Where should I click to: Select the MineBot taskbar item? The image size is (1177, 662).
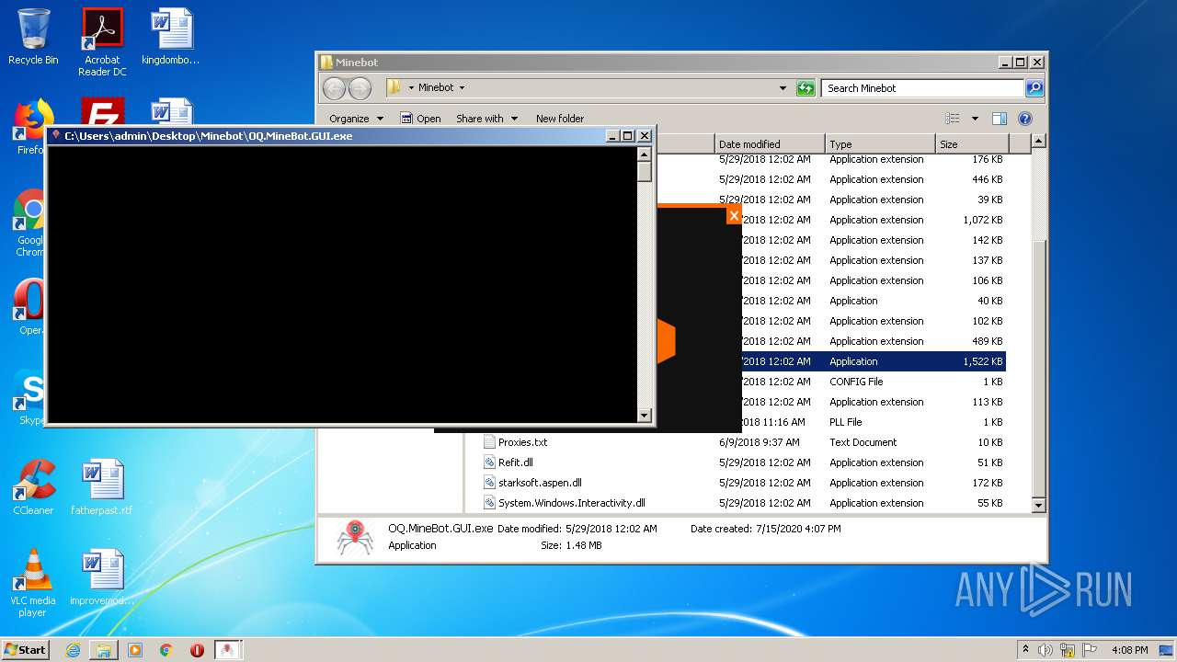(228, 650)
